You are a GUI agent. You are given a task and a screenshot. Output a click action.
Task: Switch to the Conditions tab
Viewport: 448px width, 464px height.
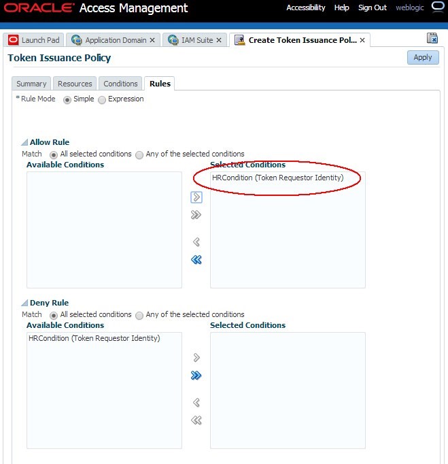[120, 84]
